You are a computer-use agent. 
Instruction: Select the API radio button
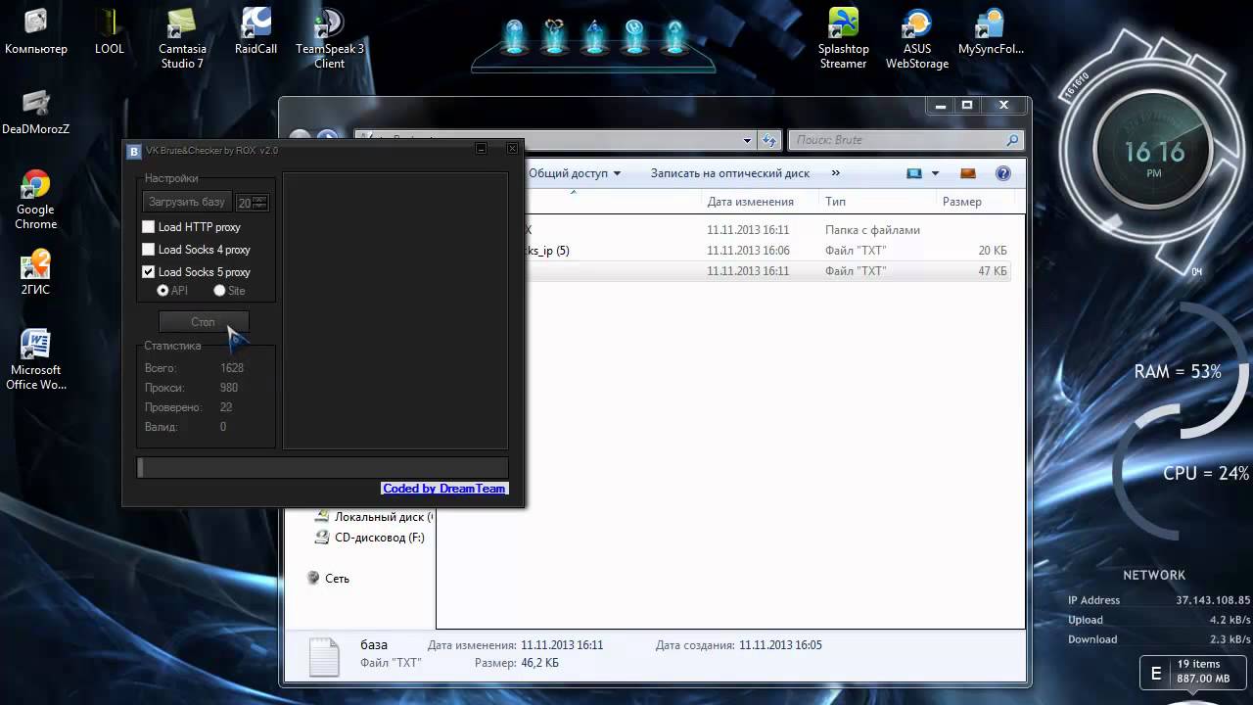click(162, 291)
